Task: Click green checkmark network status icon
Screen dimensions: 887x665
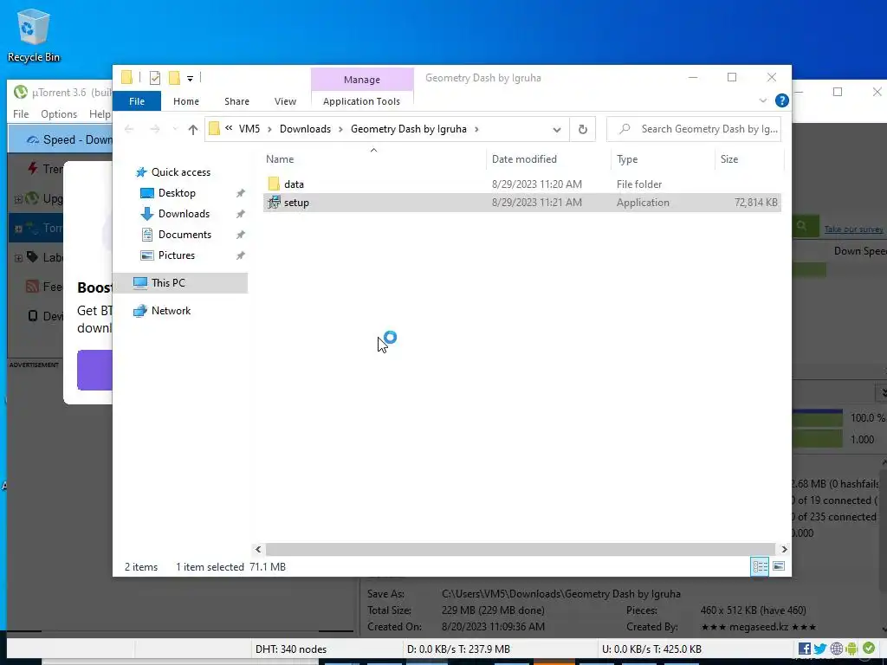Action: click(868, 649)
